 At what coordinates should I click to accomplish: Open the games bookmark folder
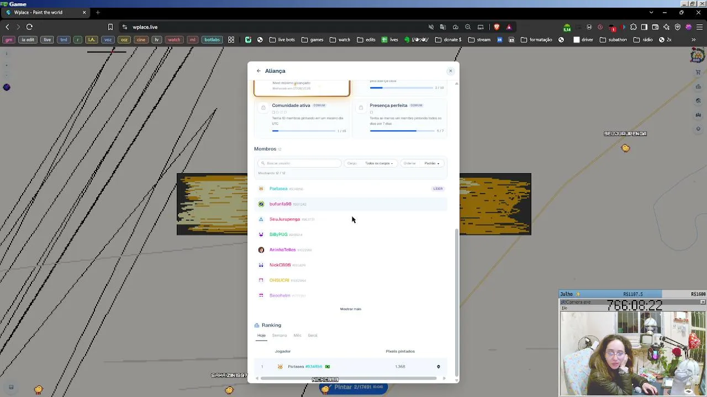313,40
